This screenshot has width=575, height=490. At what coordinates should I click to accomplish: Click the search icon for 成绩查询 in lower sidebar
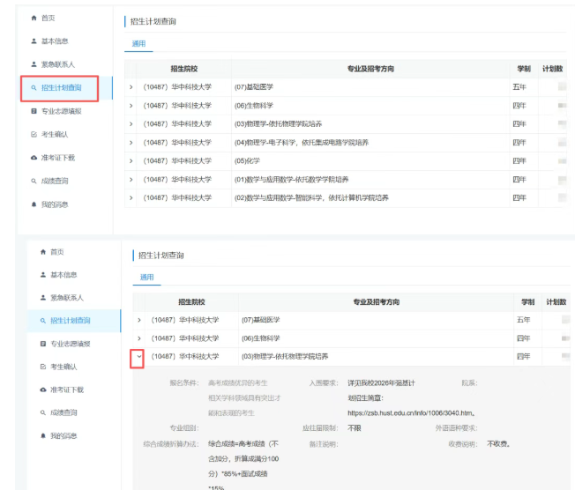(x=43, y=412)
